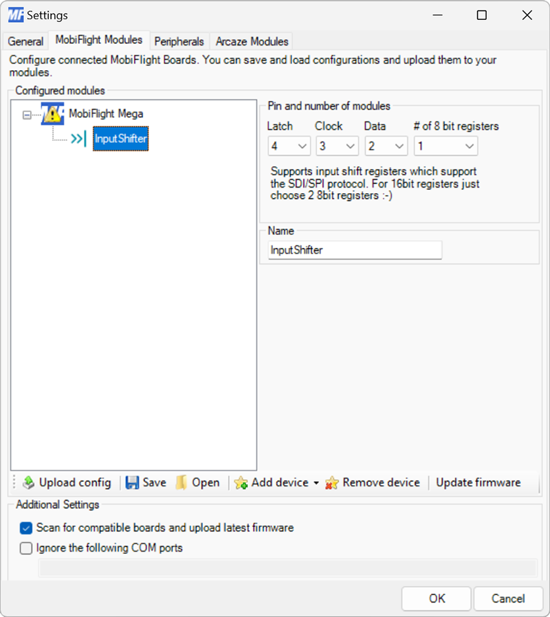
Task: Disable scanning for compatible boards
Action: pos(25,528)
